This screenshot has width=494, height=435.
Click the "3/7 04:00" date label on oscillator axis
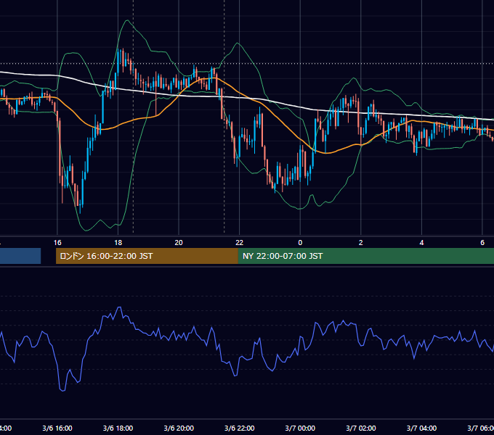(421, 428)
